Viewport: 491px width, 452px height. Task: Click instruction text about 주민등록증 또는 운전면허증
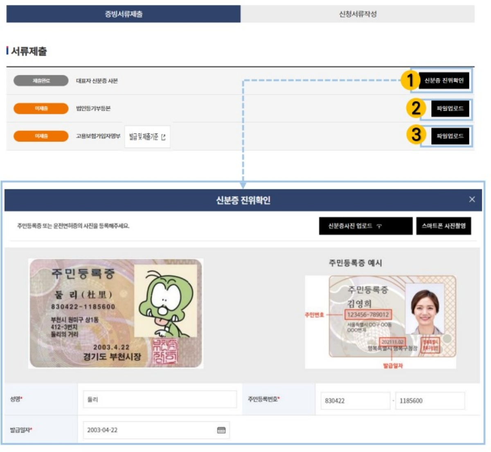click(x=73, y=226)
